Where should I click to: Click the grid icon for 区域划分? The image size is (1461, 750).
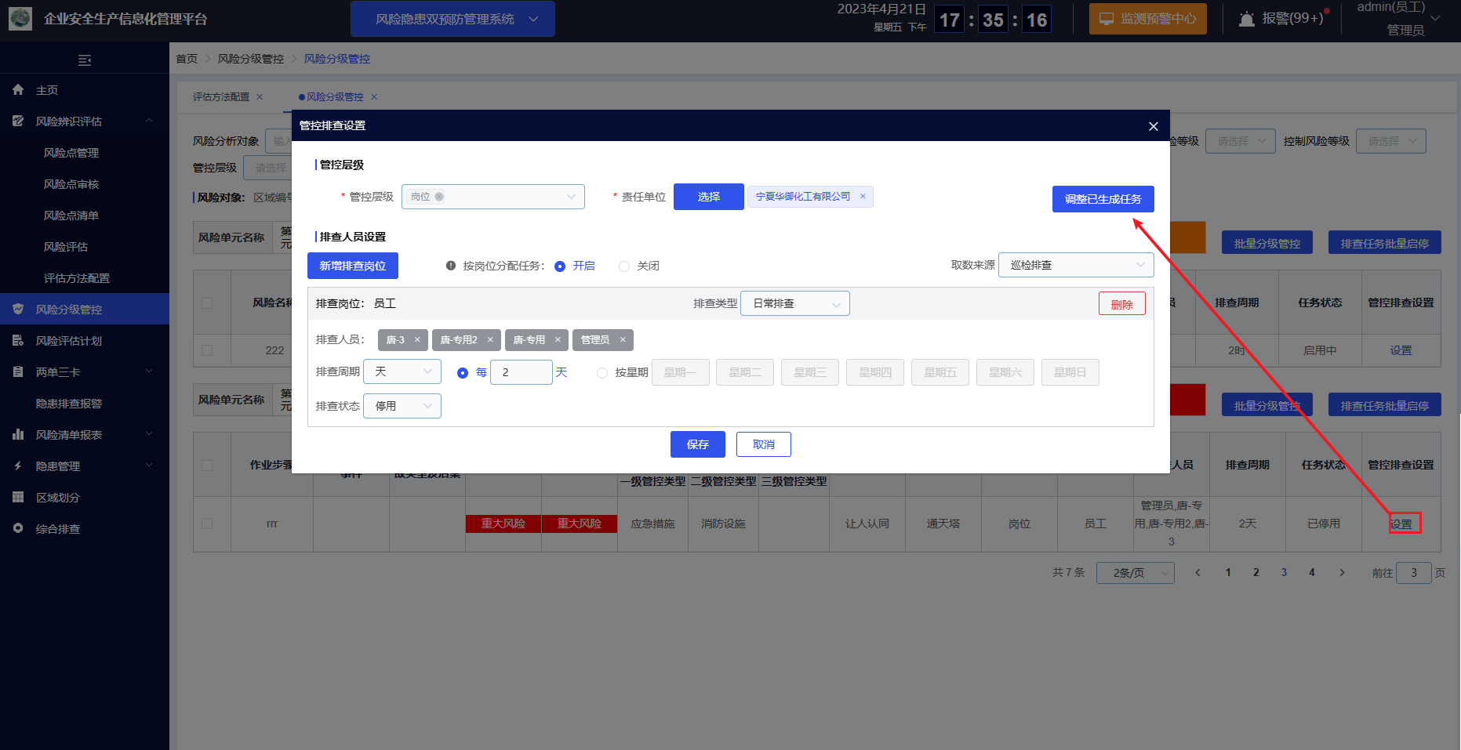pos(18,498)
